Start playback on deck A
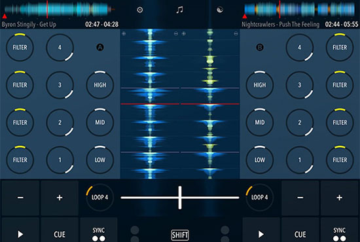This screenshot has height=242, width=360. click(20, 230)
